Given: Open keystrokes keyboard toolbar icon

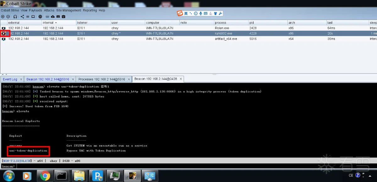Looking at the screenshot, I should 58,17.
